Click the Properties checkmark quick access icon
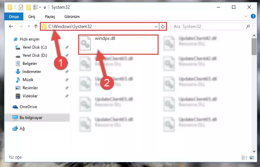This screenshot has height=167, width=260. pos(21,7)
